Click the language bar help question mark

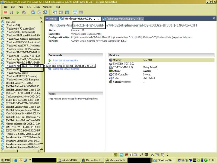162,155
